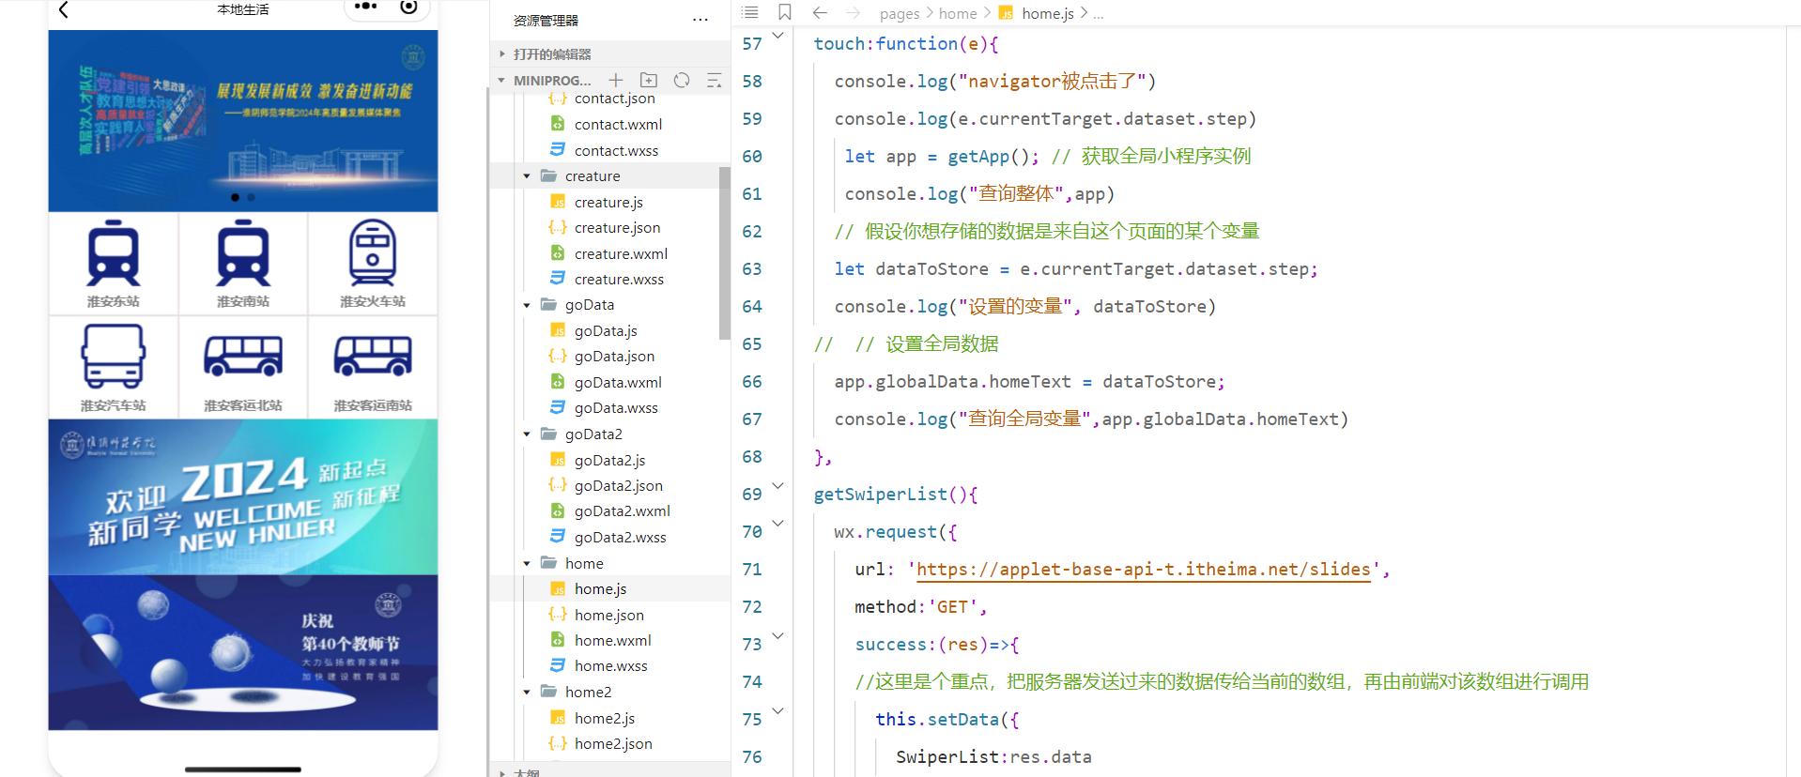Screen dimensions: 1801x777
Task: Fold wx.request block at line 70
Action: coord(777,524)
